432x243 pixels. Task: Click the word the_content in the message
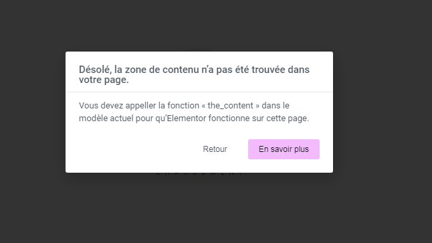click(x=230, y=106)
